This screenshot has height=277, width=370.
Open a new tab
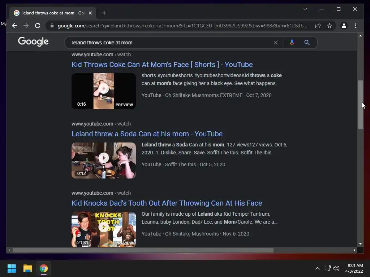(x=104, y=13)
